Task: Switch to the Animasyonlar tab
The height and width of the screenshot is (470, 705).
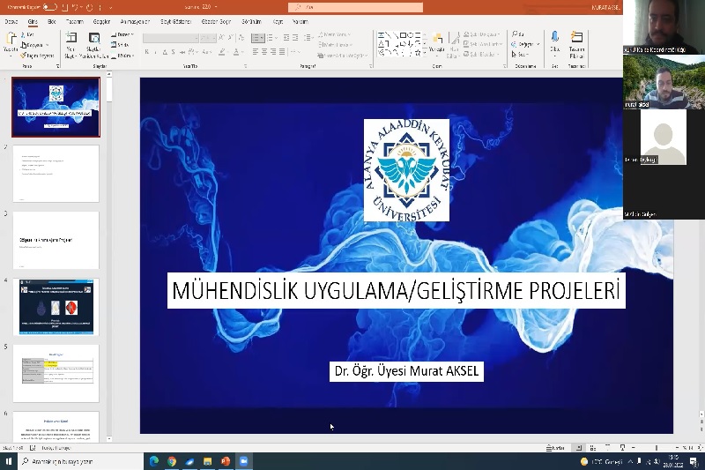Action: [x=134, y=19]
